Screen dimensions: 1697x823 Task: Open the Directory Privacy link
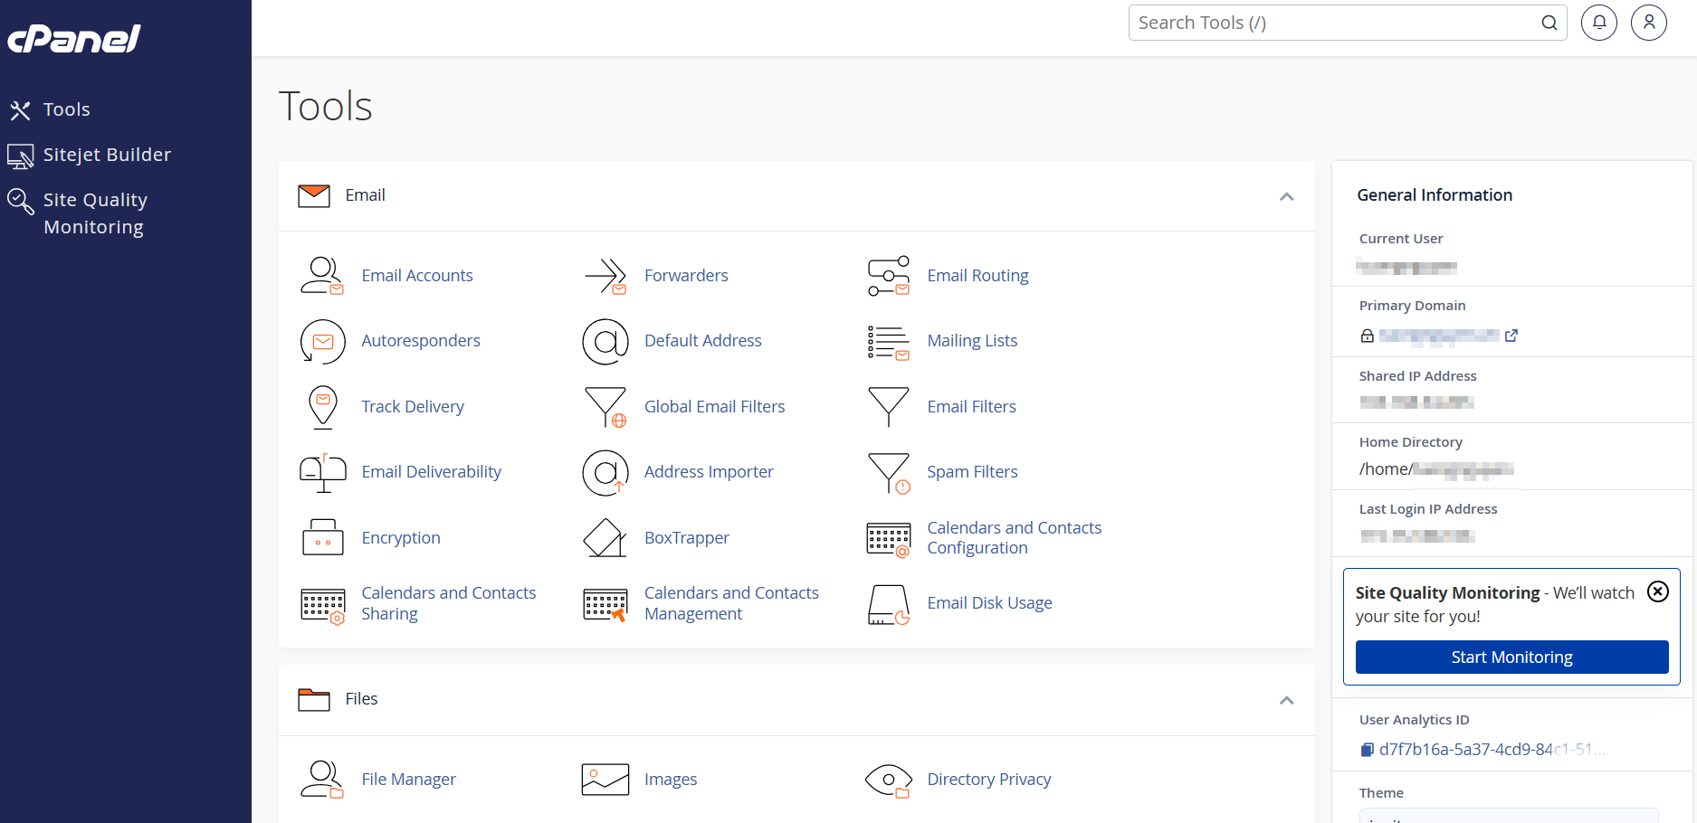tap(989, 780)
